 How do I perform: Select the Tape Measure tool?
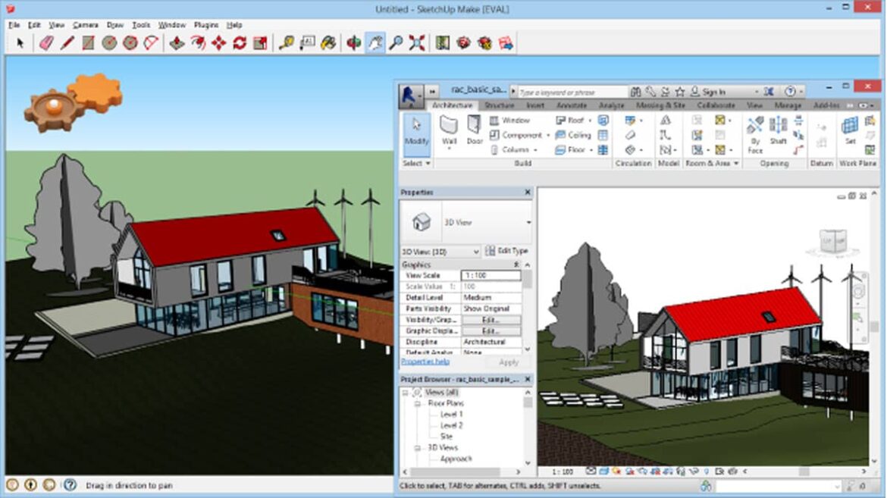point(286,43)
